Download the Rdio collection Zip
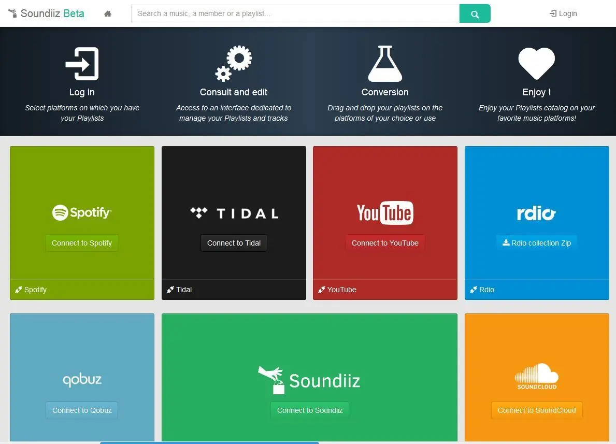 point(537,243)
